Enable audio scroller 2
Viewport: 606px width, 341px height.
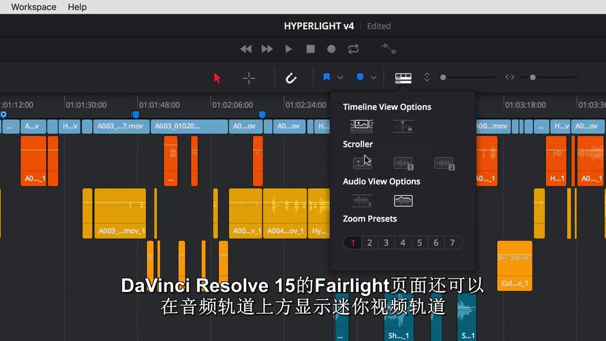point(444,163)
